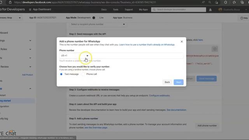
Task: Click the Send message button
Action: pyautogui.click(x=207, y=79)
